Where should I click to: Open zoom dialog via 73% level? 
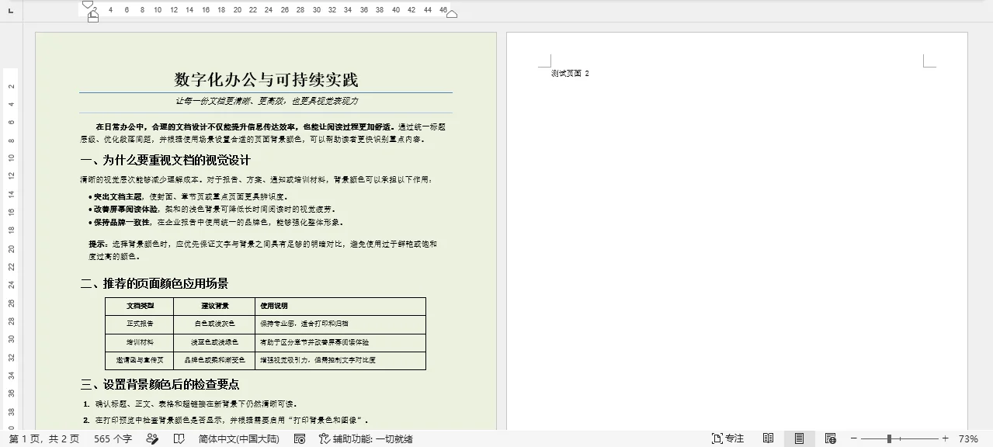(968, 438)
